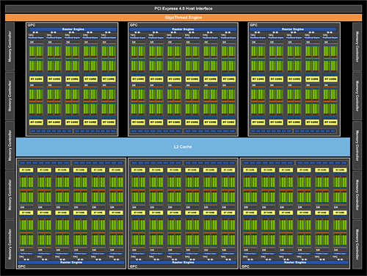Click the GPC label of the top-right cluster
This screenshot has height=276, width=367.
tap(253, 25)
